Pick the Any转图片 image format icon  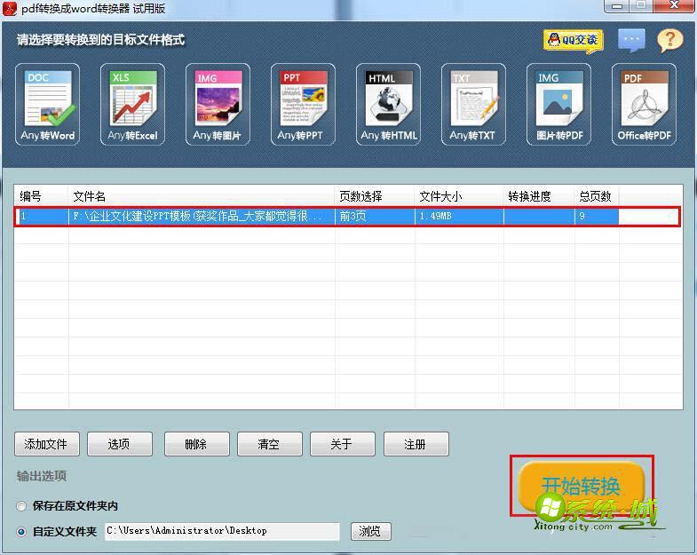click(218, 104)
